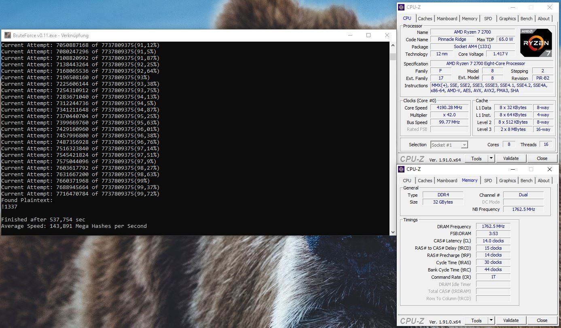Switch to Memory tab in top CPU-Z window
561x328 pixels.
[470, 19]
